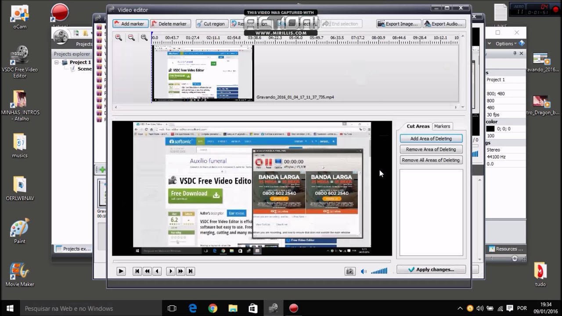Open Microsoft Edge from the taskbar
Viewport: 562px width, 316px height.
point(193,309)
